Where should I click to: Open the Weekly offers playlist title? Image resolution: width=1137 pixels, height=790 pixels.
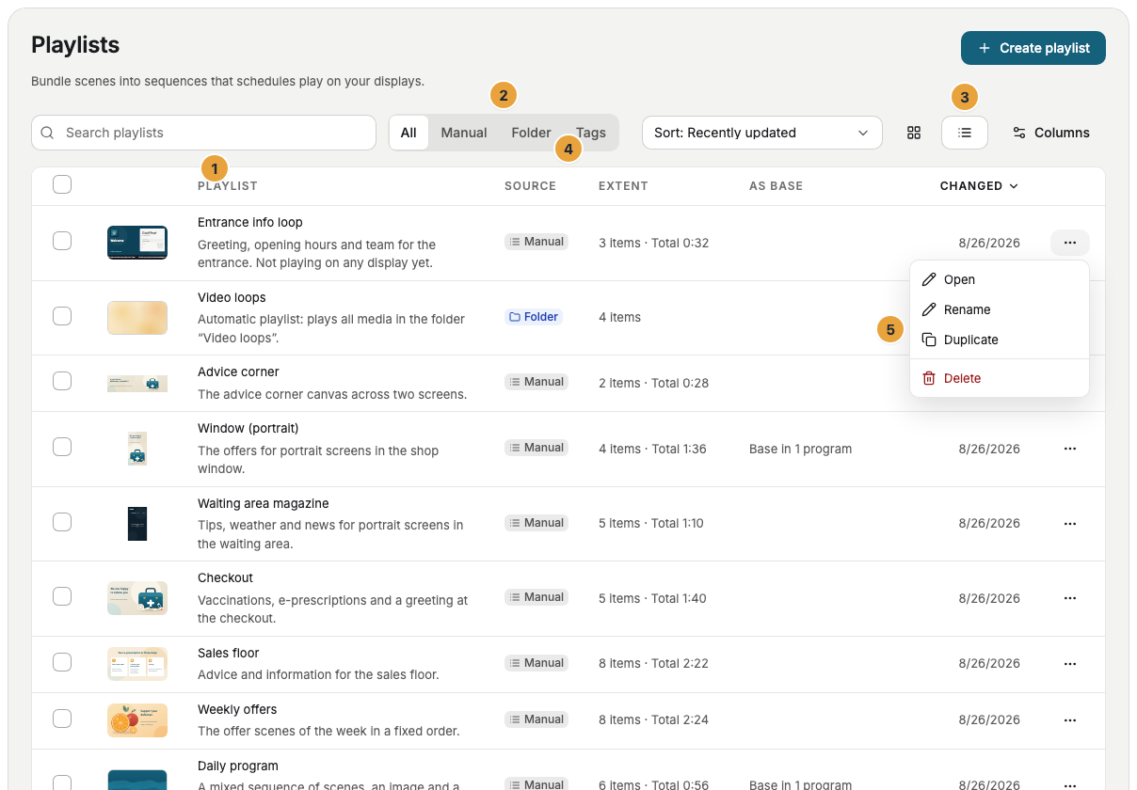point(237,710)
